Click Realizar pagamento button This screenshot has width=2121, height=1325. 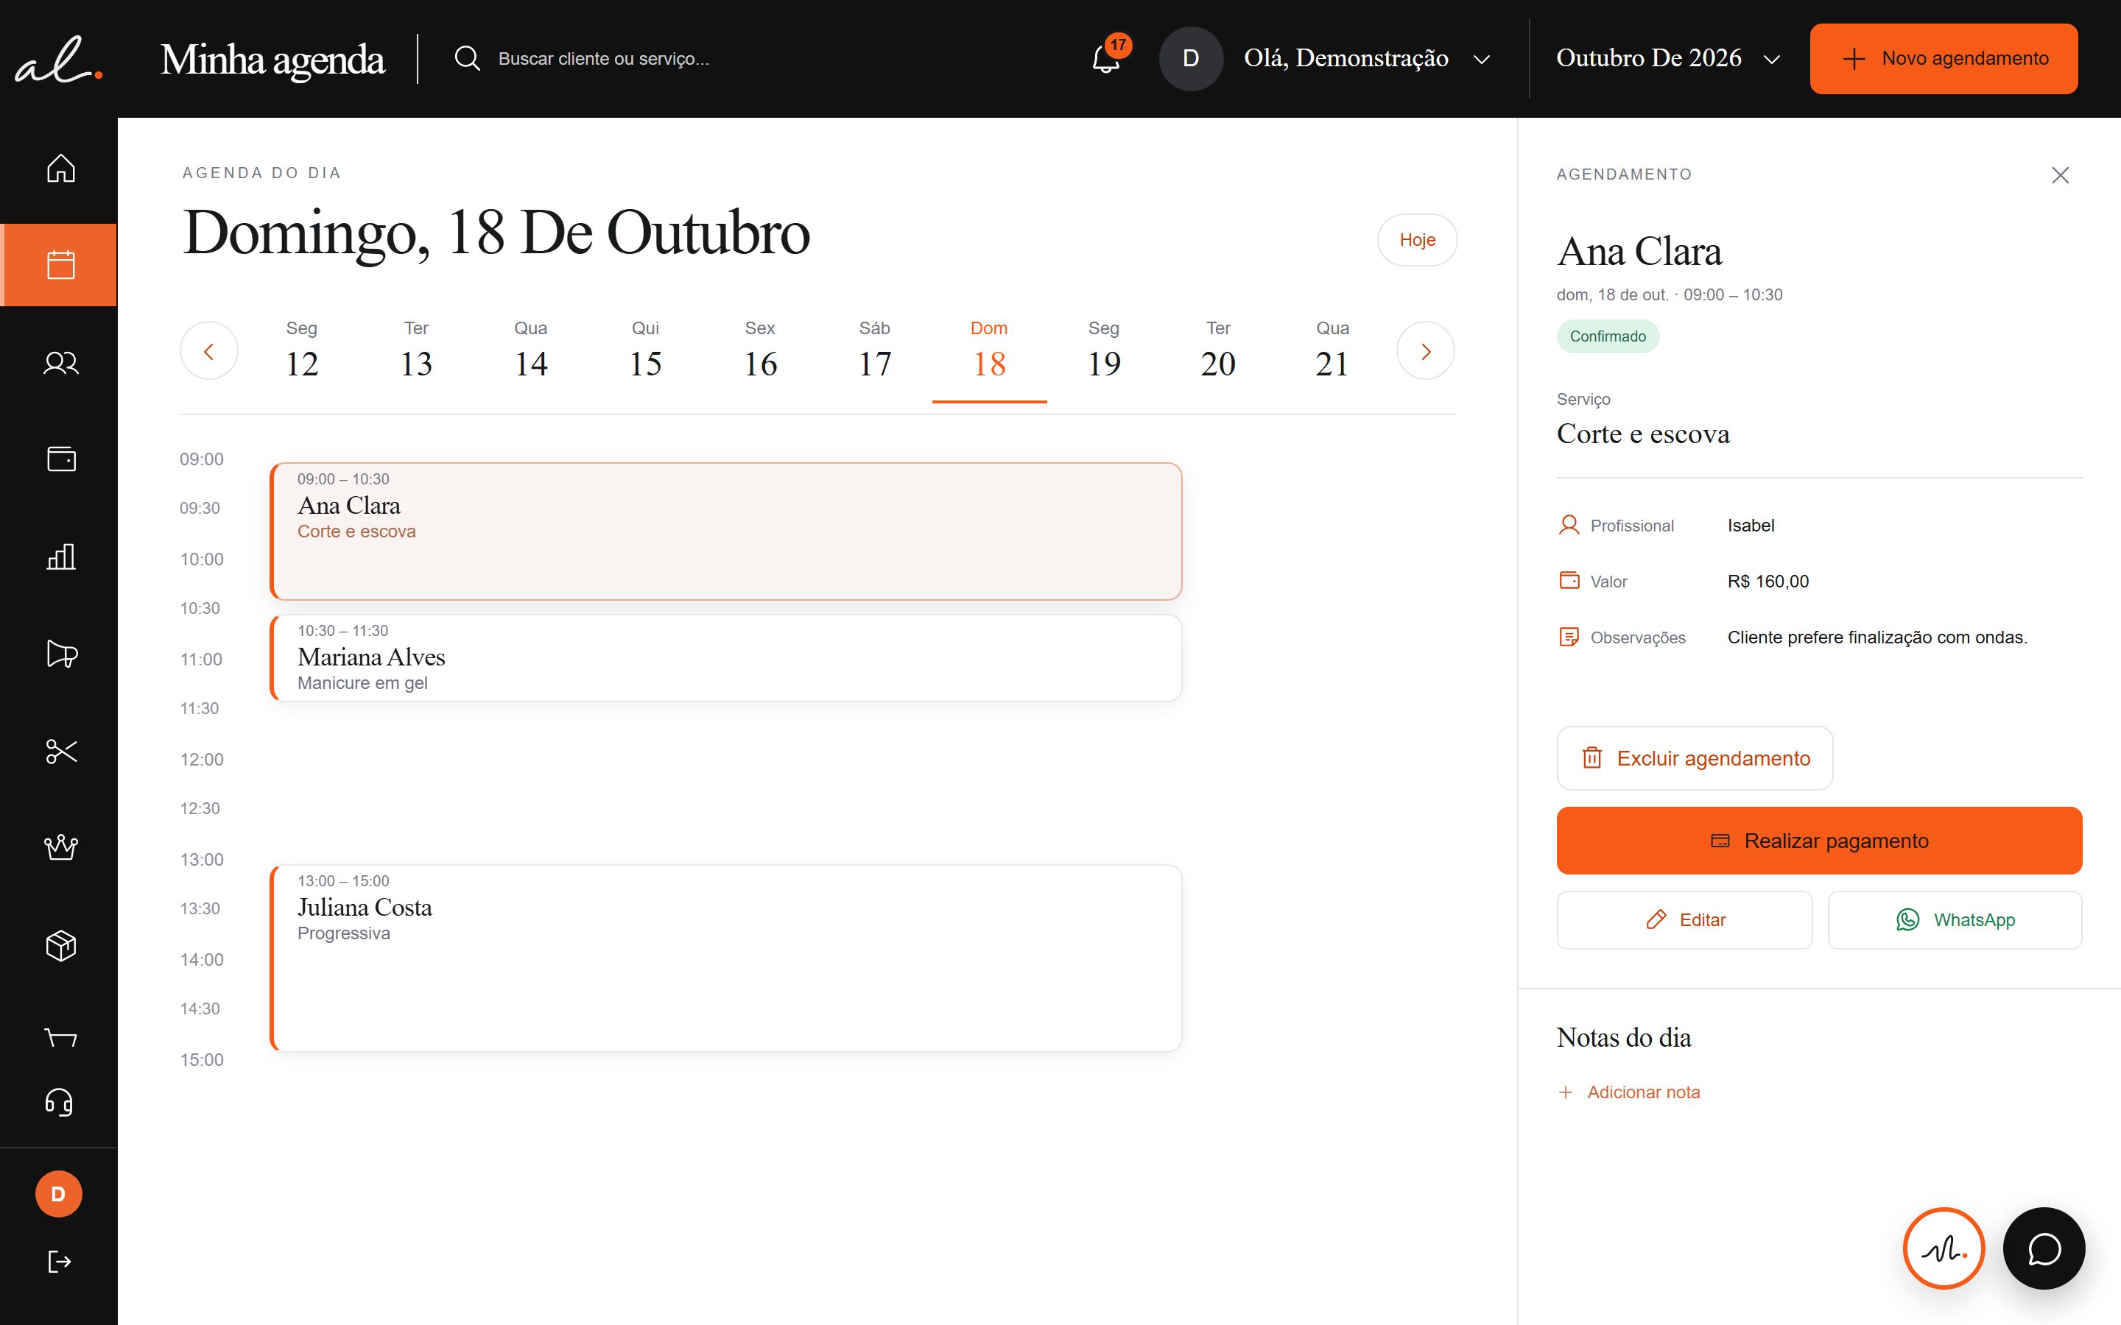[x=1818, y=841]
